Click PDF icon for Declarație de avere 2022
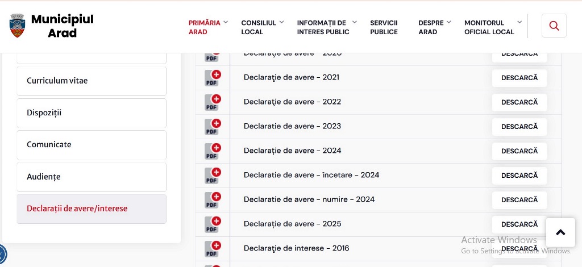The width and height of the screenshot is (582, 267). click(213, 102)
